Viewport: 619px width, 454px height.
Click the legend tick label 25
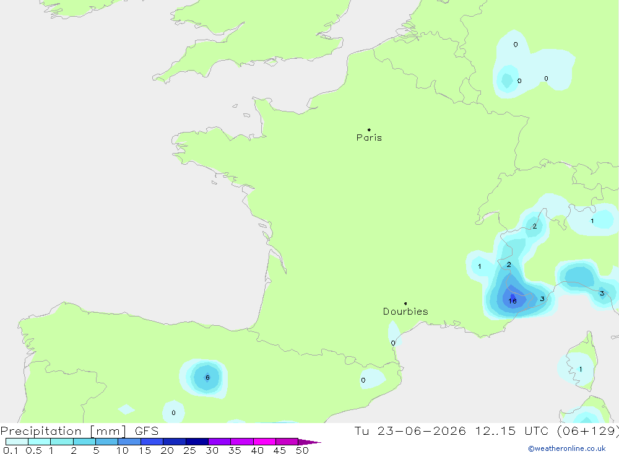click(x=189, y=450)
